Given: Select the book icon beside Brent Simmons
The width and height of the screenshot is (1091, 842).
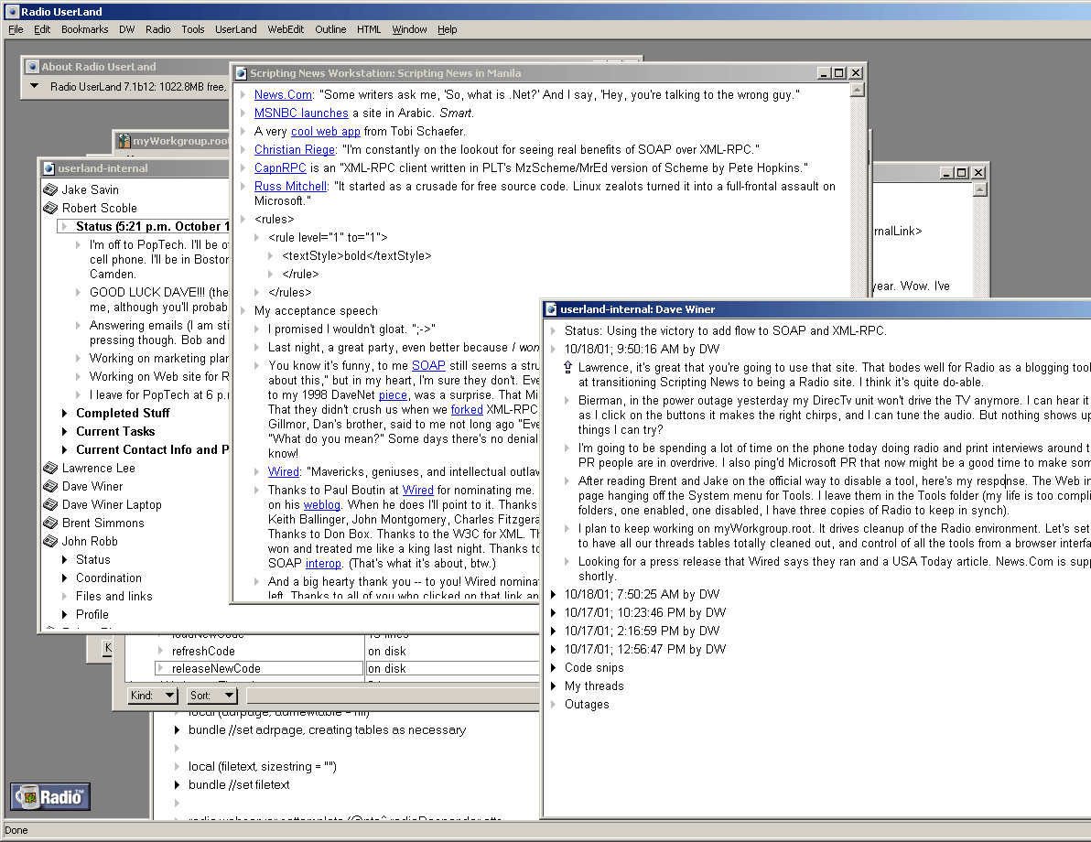Looking at the screenshot, I should (50, 524).
